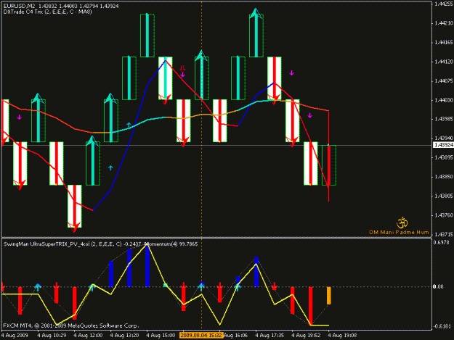
Task: Click the -0.6181 indicator scale value
Action: coord(442,326)
